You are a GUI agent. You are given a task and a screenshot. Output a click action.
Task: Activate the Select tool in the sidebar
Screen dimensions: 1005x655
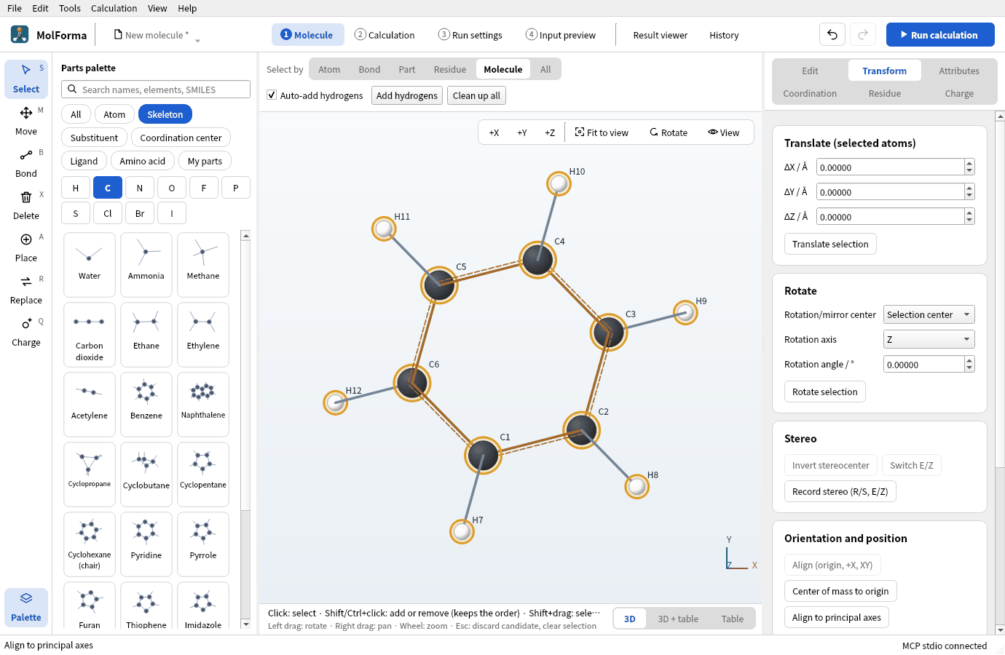coord(26,79)
